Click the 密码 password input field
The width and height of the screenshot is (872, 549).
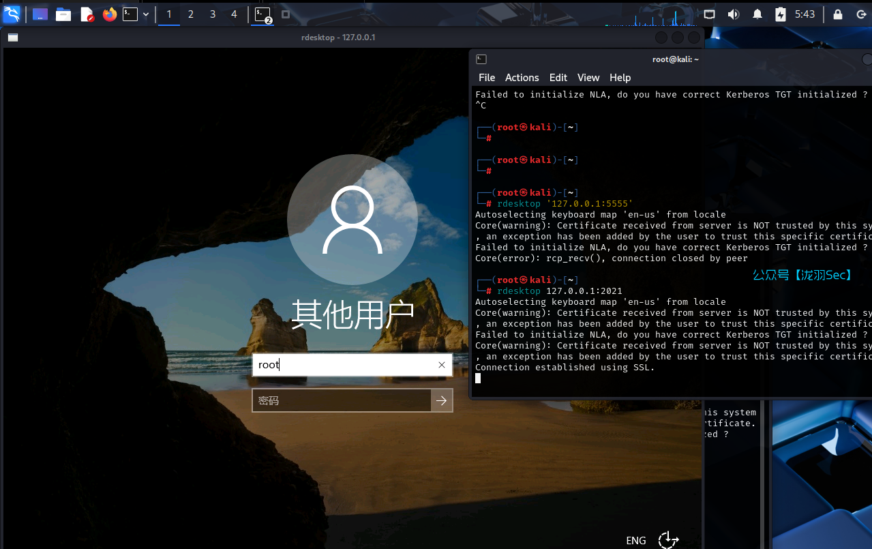pyautogui.click(x=342, y=401)
